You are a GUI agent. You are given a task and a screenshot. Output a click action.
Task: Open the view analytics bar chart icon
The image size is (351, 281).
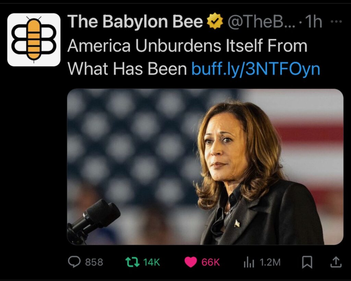tap(249, 262)
